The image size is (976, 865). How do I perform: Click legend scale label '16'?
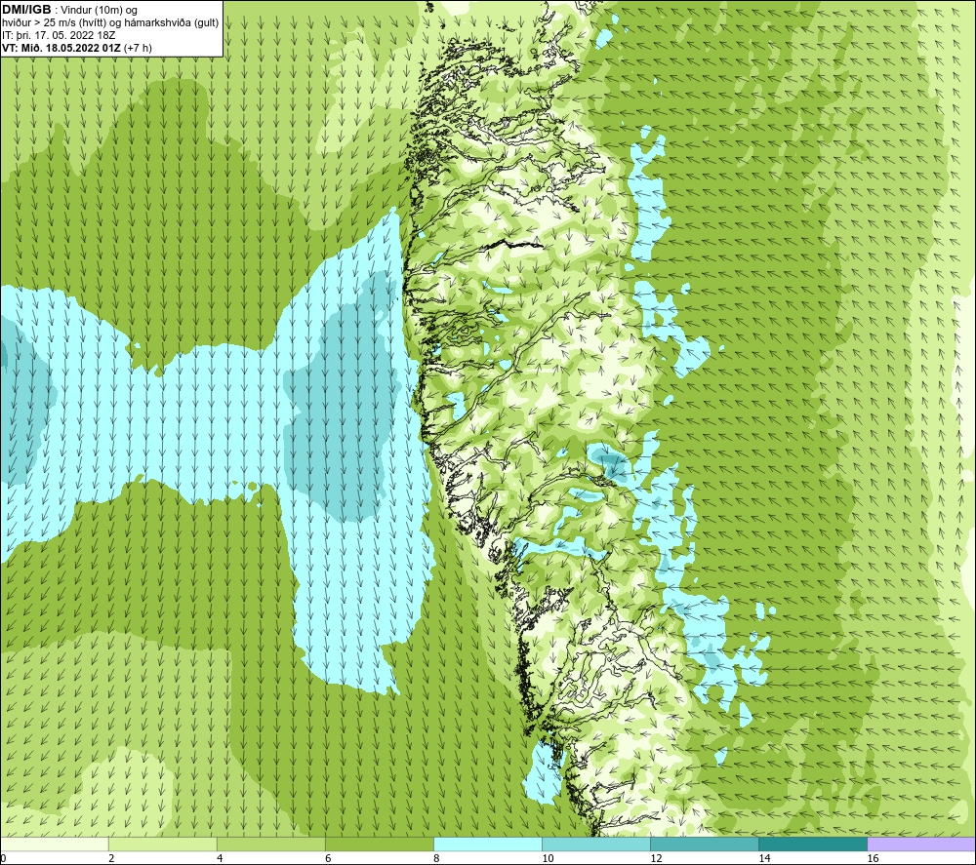click(872, 858)
